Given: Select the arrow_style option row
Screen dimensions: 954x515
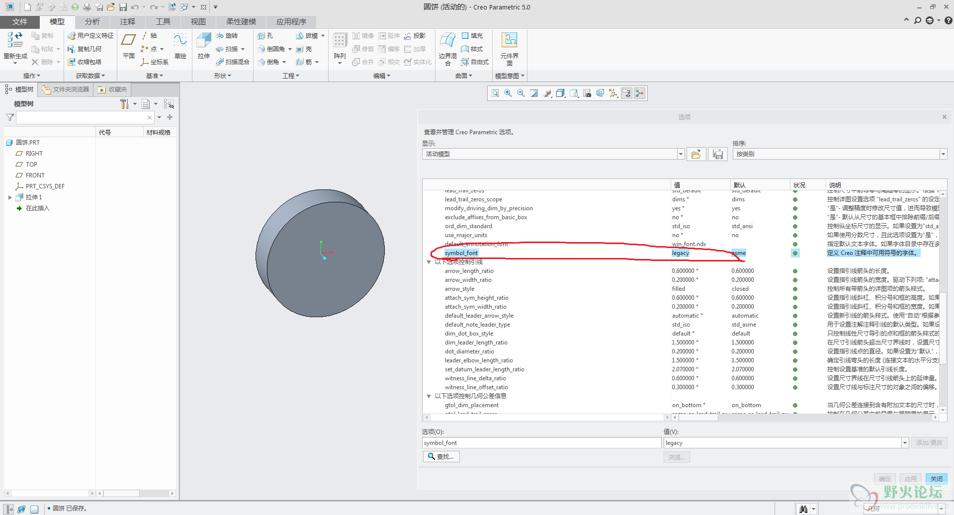Looking at the screenshot, I should click(681, 289).
